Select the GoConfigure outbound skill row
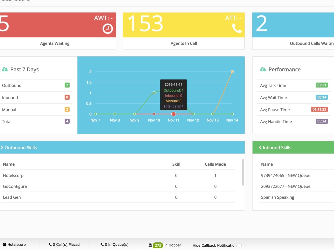The height and width of the screenshot is (250, 334). tap(118, 186)
